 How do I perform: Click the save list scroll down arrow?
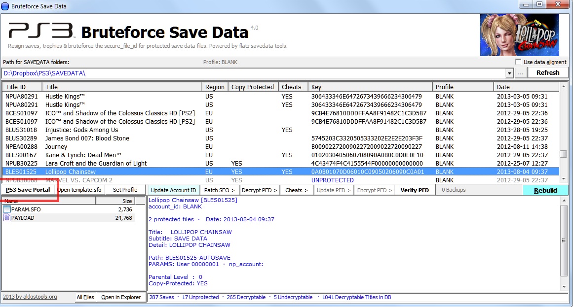point(564,179)
